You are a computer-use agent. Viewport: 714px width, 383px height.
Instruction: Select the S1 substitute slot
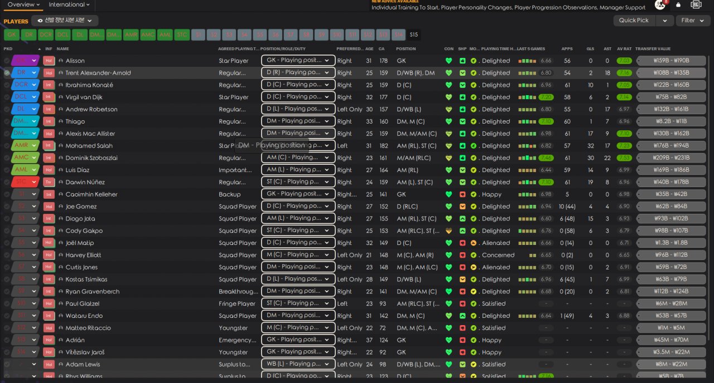point(199,35)
